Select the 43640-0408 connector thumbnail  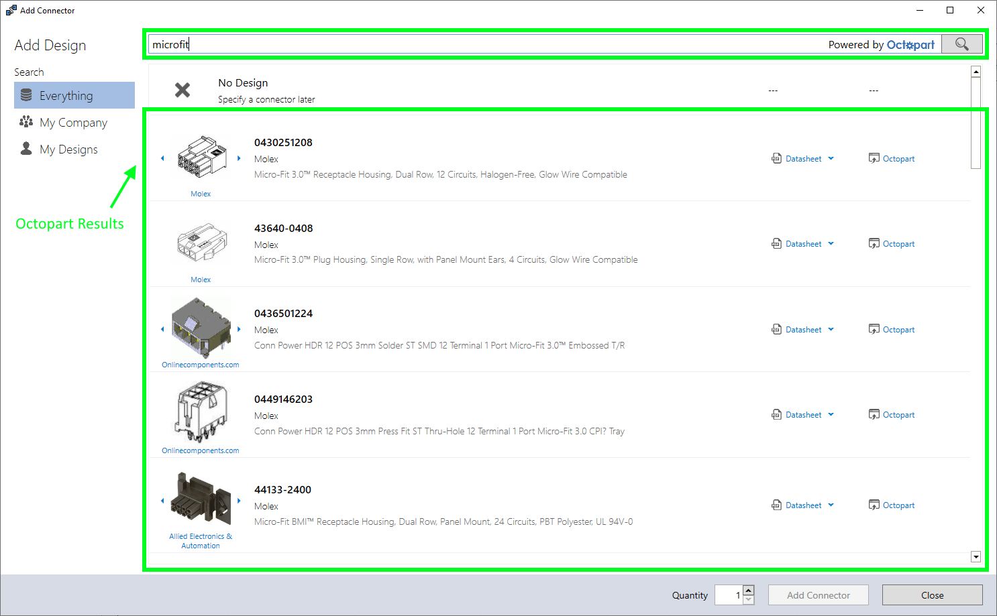[201, 243]
